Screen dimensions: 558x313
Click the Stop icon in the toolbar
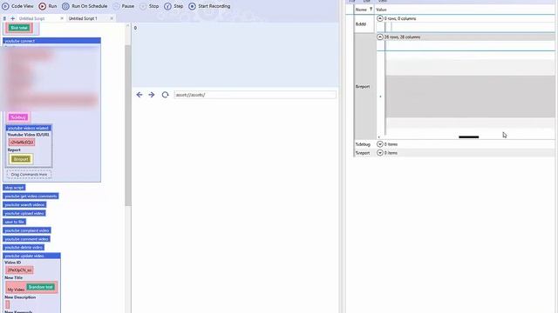(x=143, y=6)
